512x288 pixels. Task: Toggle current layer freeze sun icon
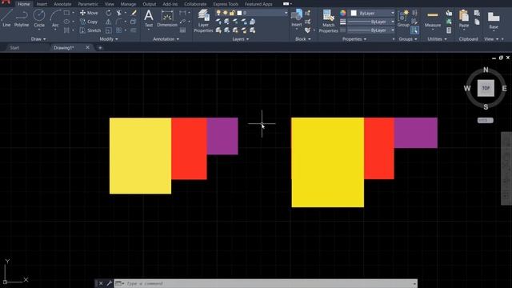(226, 13)
